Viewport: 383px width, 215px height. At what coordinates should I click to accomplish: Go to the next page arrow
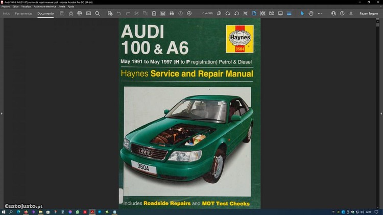tap(189, 13)
